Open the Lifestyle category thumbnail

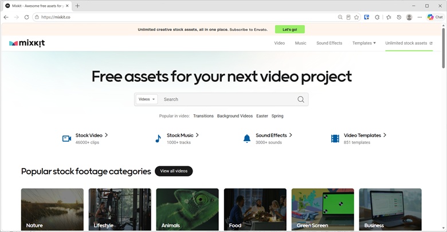[x=120, y=210]
